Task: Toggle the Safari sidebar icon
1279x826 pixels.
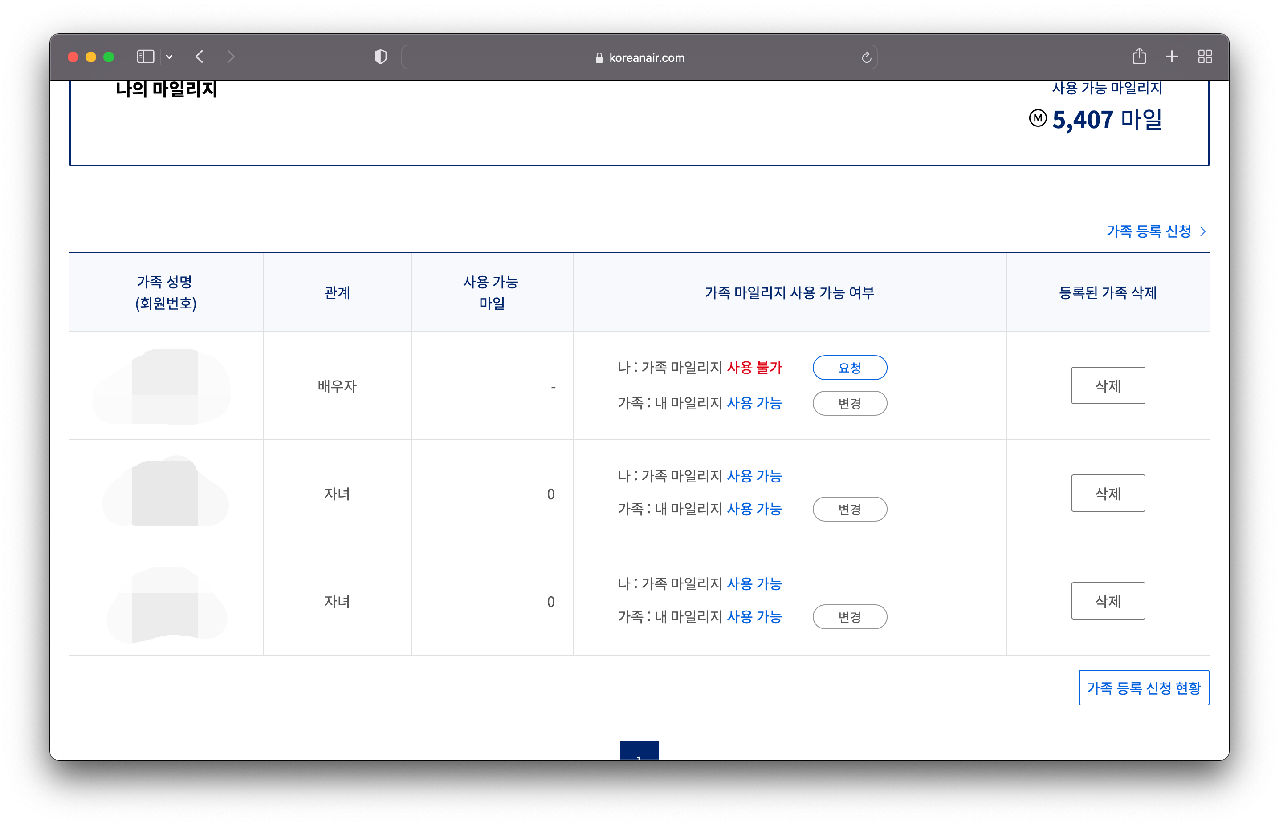Action: pos(146,57)
